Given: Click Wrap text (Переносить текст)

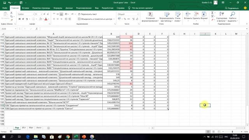Looking at the screenshot, I should pos(87,14).
